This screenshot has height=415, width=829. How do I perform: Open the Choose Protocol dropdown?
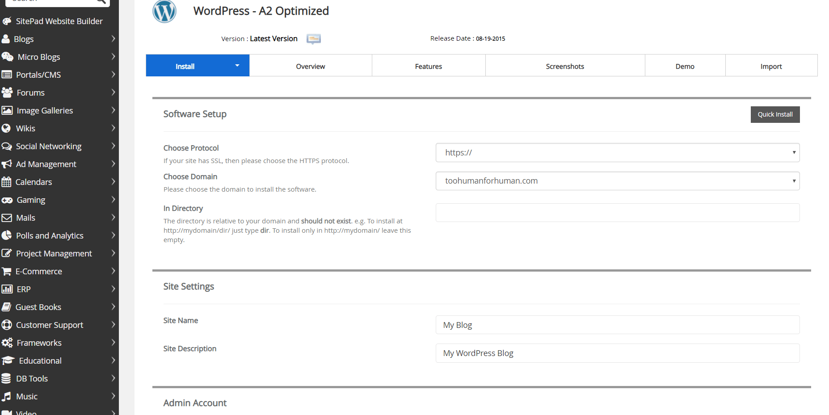pos(617,153)
